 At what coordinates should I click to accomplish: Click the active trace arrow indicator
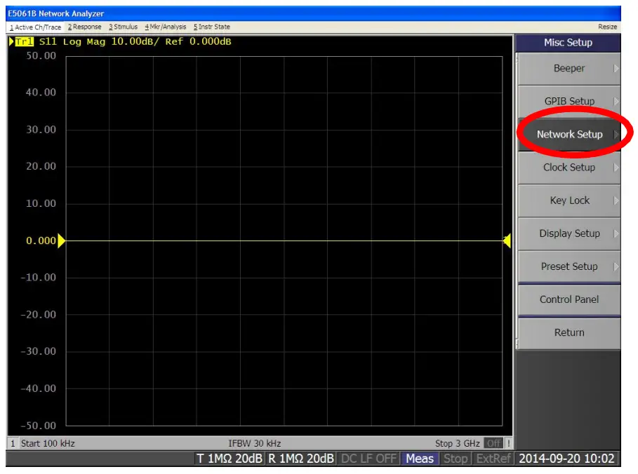coord(11,41)
